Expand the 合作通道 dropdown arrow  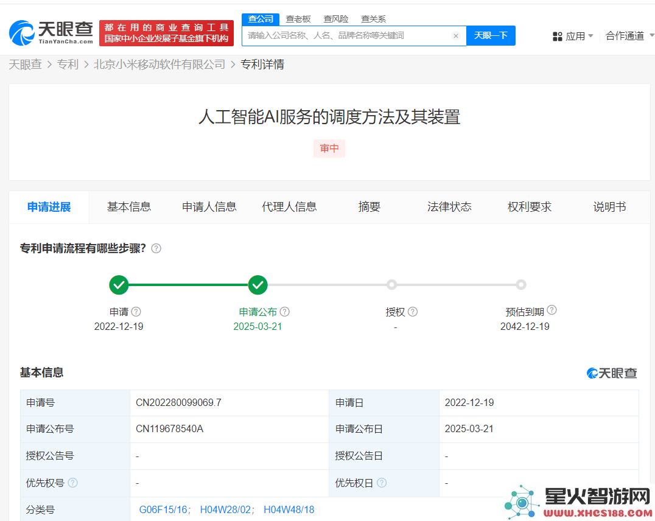pyautogui.click(x=652, y=36)
